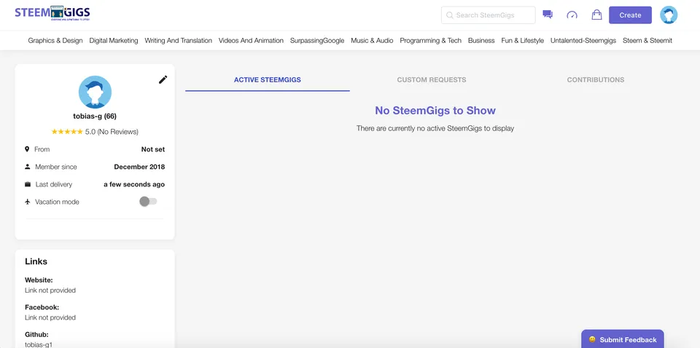
Task: Click 'Link not provided' under Website
Action: pyautogui.click(x=50, y=290)
